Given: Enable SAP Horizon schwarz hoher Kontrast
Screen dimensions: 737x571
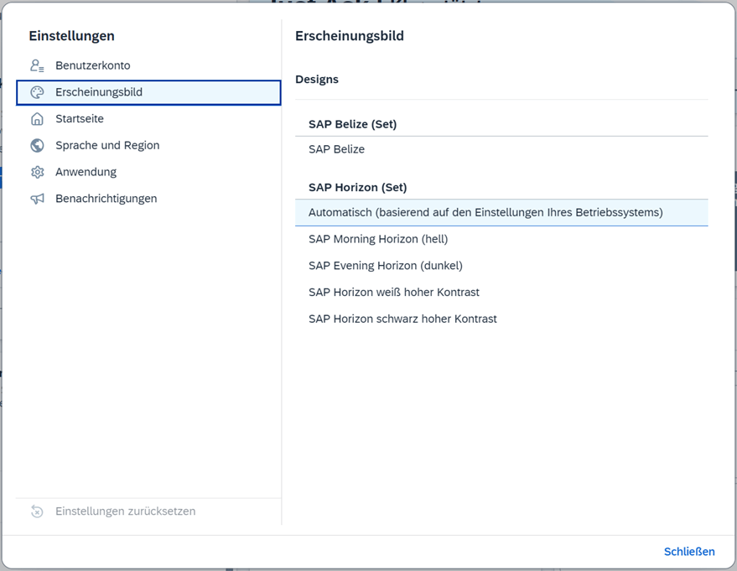Looking at the screenshot, I should pos(402,319).
